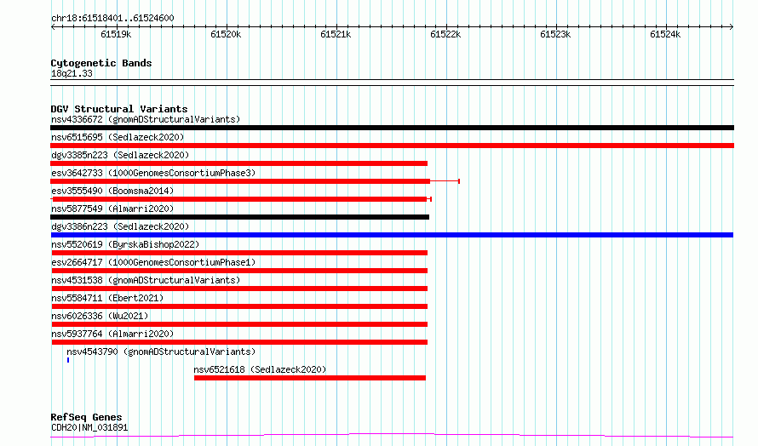Click the DGV Structural Variants track title

coord(119,109)
